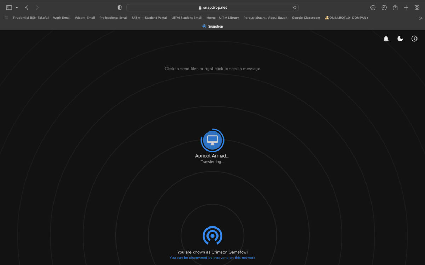Click the Snapdrop radar logo
The image size is (425, 265).
pos(212,235)
